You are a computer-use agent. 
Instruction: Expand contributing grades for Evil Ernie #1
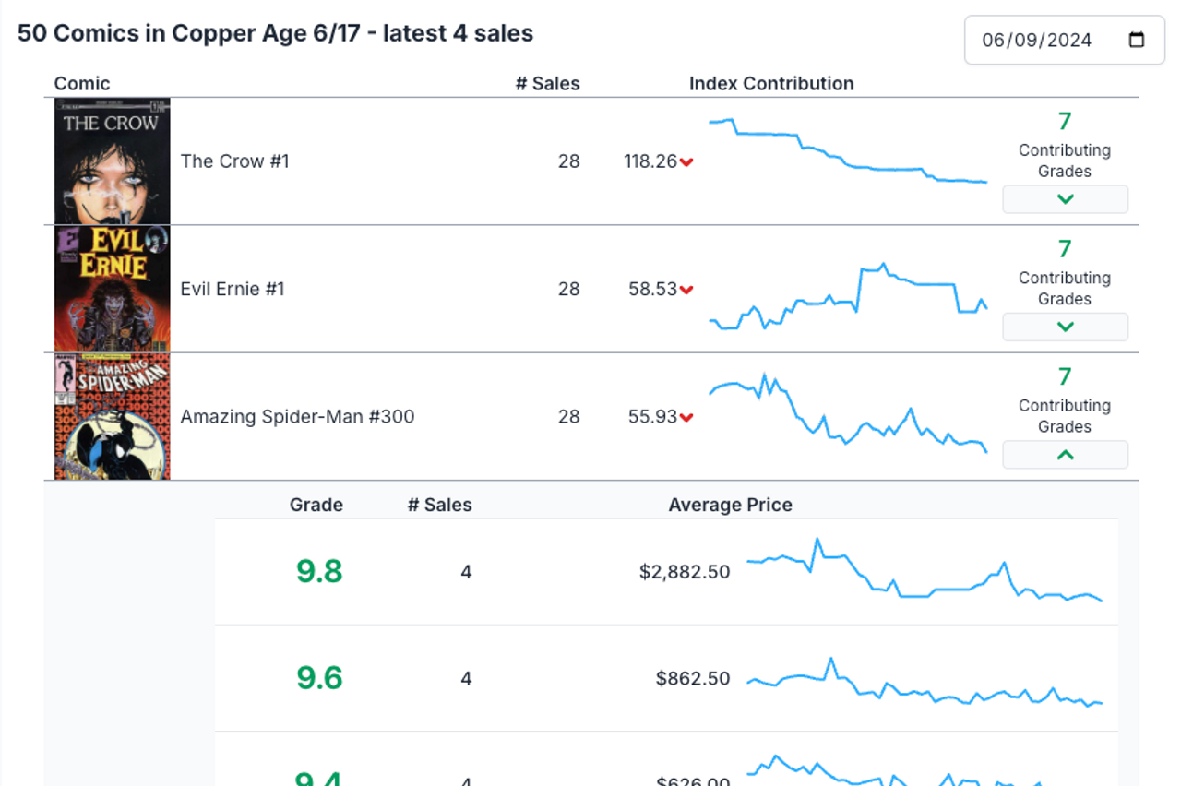click(x=1065, y=327)
